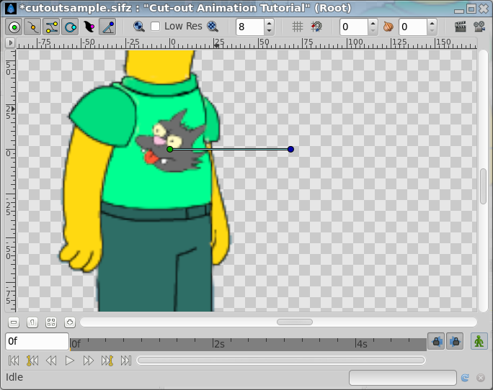This screenshot has width=493, height=390.
Task: Click the future onion skin field
Action: pos(412,27)
